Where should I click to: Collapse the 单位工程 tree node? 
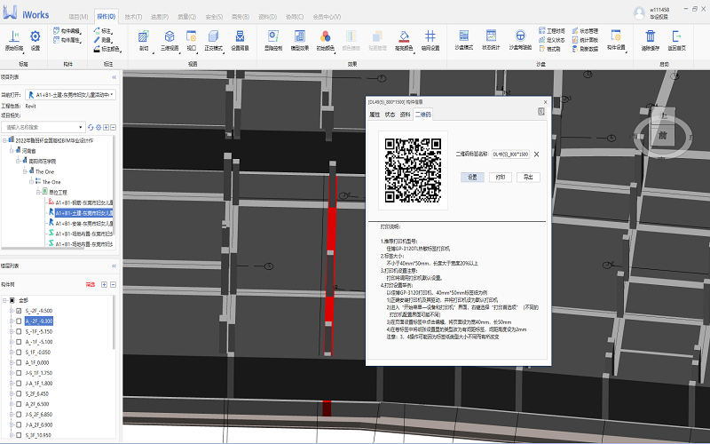click(38, 192)
